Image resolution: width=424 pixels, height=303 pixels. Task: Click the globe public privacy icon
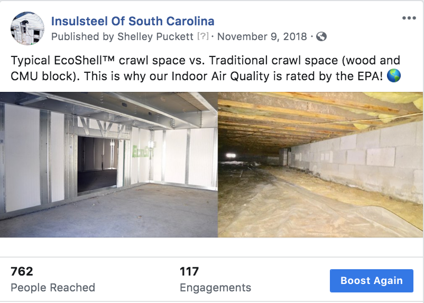[x=321, y=37]
